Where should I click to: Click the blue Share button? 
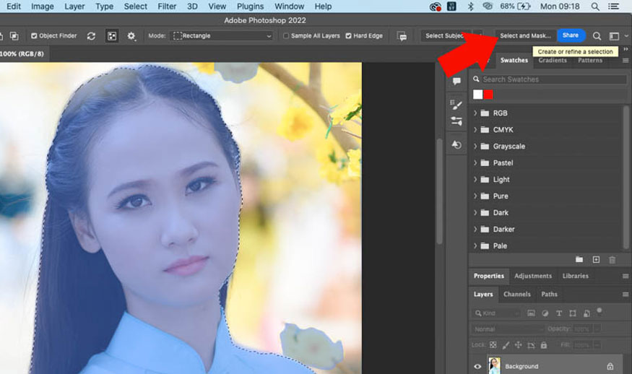571,35
